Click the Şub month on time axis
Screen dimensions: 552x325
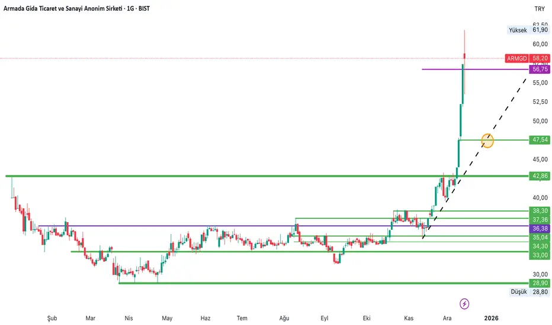point(52,318)
